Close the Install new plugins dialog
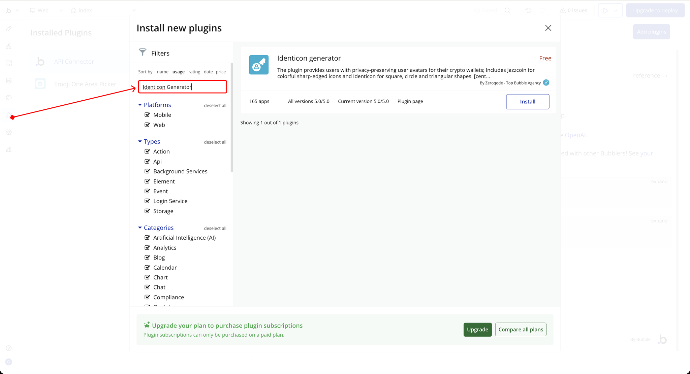The height and width of the screenshot is (374, 690). 548,28
